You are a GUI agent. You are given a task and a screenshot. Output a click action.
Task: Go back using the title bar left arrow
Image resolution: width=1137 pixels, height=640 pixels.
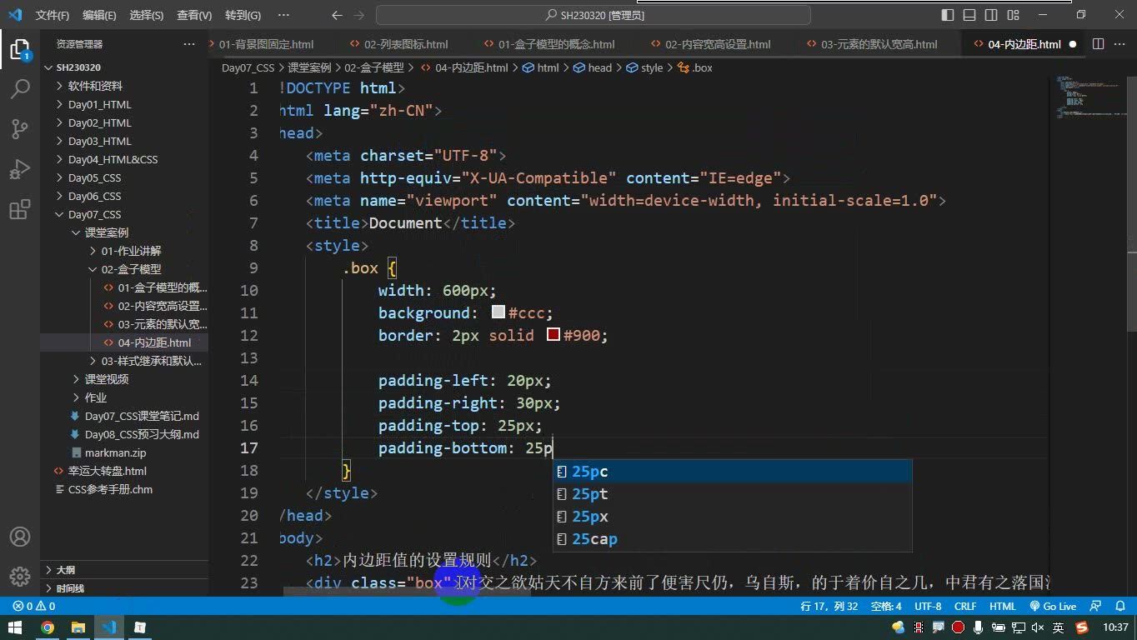point(337,15)
